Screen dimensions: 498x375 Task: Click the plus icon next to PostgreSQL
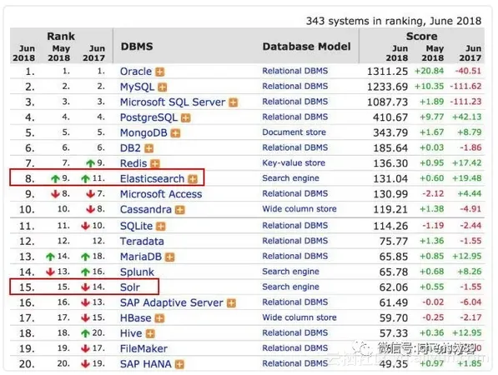point(185,118)
